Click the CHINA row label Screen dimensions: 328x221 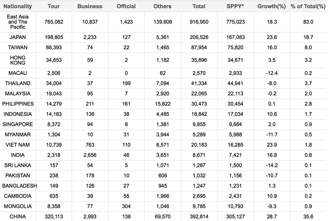18,216
